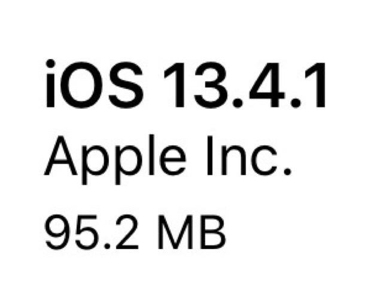Image resolution: width=383 pixels, height=295 pixels.
Task: Select the word Apple
Action: tap(115, 159)
